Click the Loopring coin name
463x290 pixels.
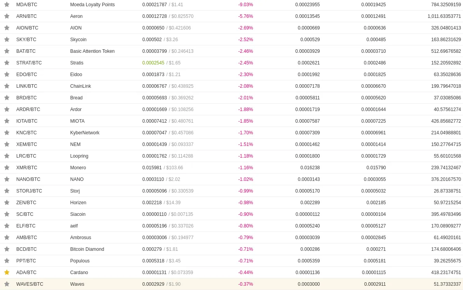pos(79,156)
